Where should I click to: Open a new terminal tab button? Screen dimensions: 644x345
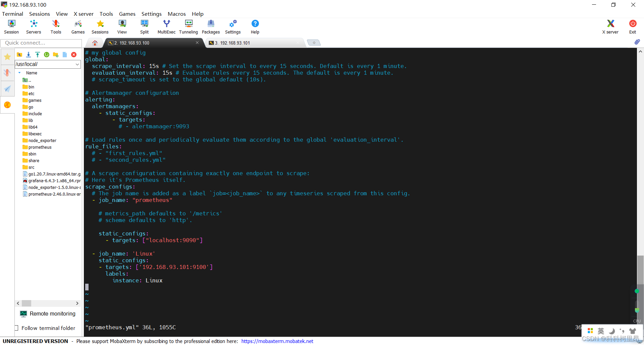click(314, 43)
